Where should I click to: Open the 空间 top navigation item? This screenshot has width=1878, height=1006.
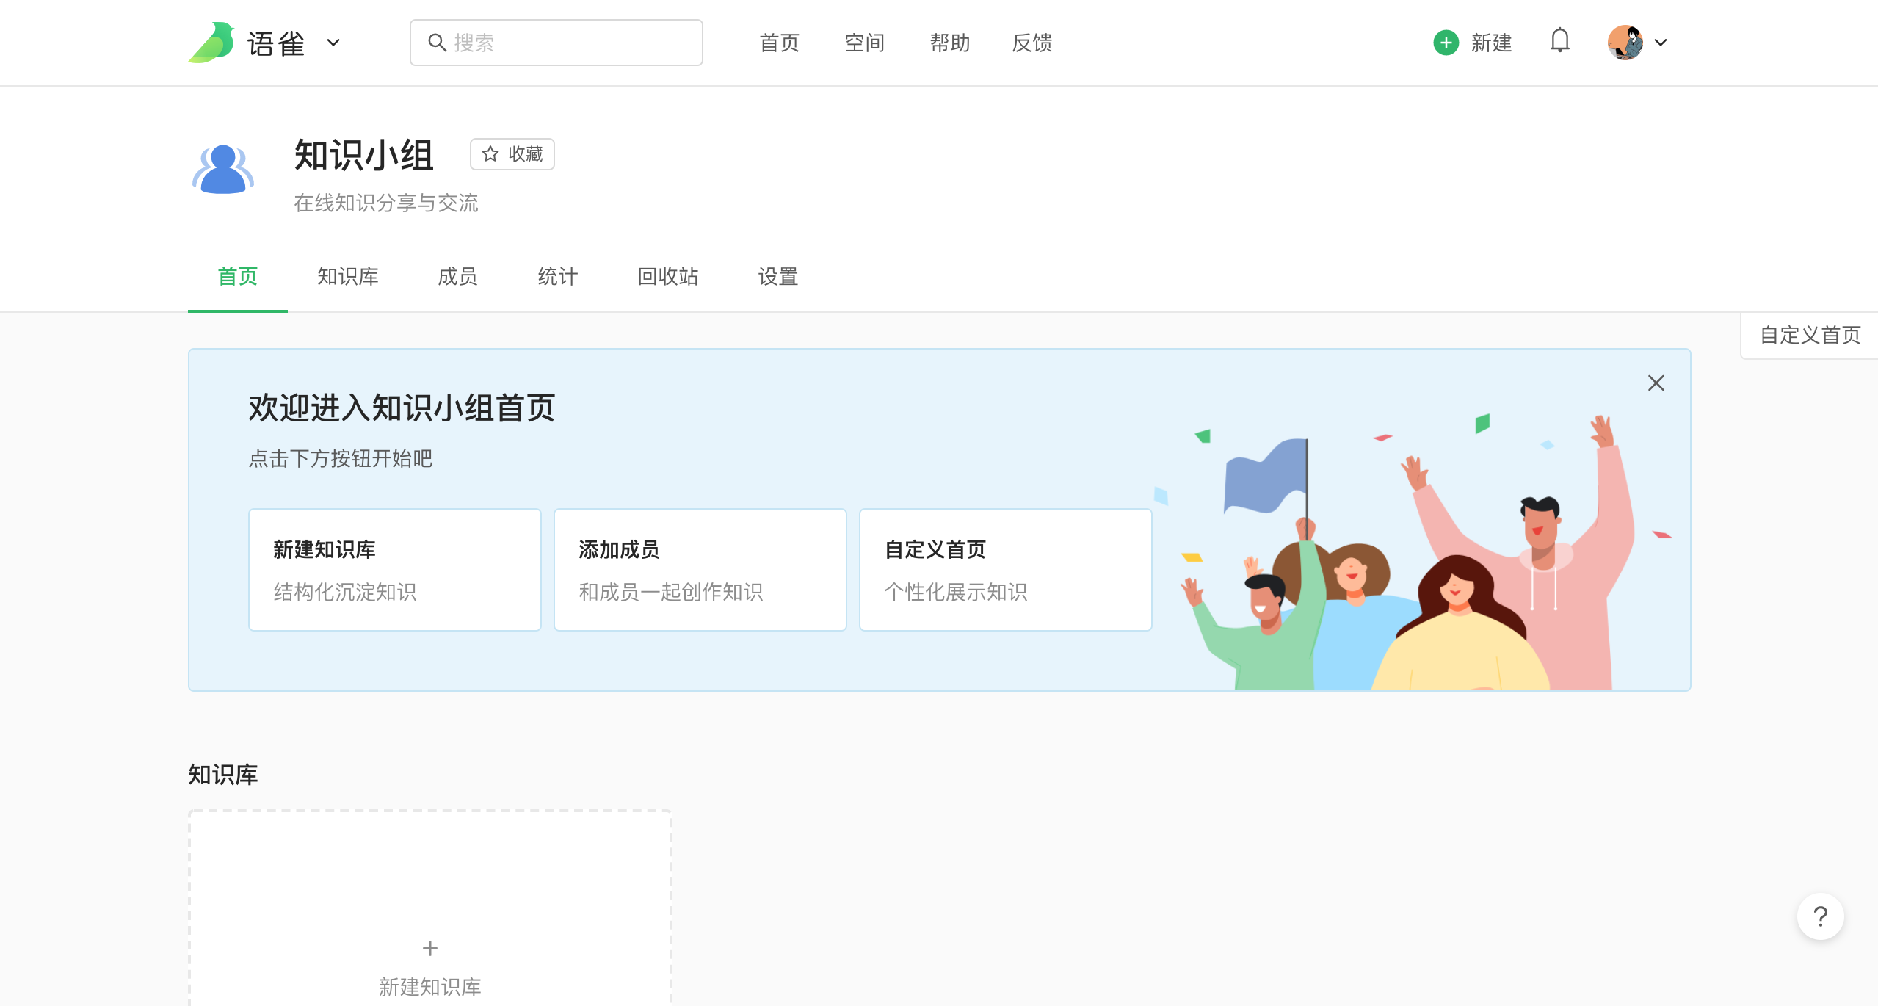click(864, 43)
